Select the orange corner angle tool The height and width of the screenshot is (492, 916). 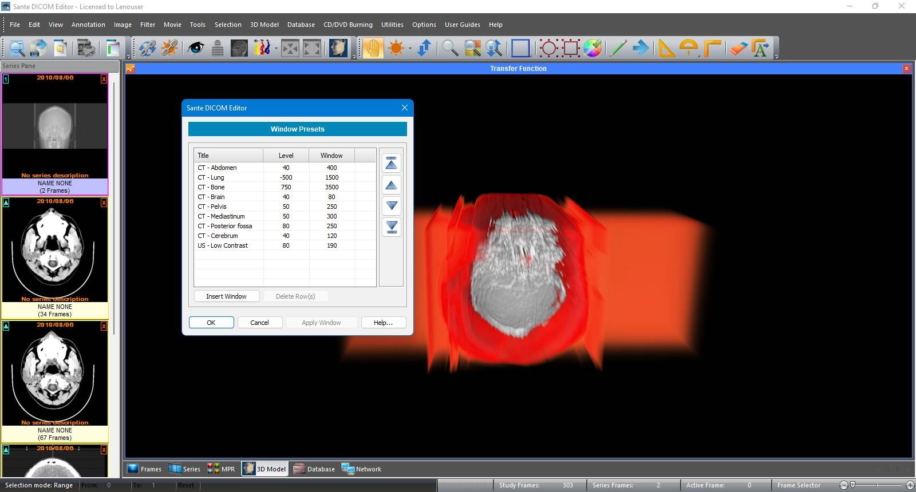(712, 48)
